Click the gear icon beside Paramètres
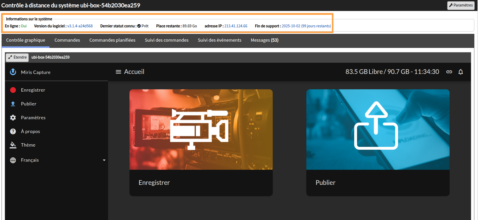The height and width of the screenshot is (220, 478). coord(13,118)
